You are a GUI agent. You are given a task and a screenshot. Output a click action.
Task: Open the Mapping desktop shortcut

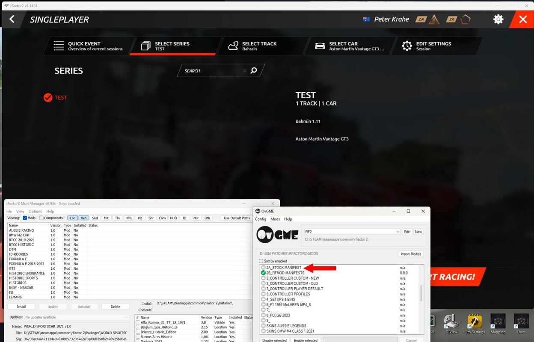498,324
